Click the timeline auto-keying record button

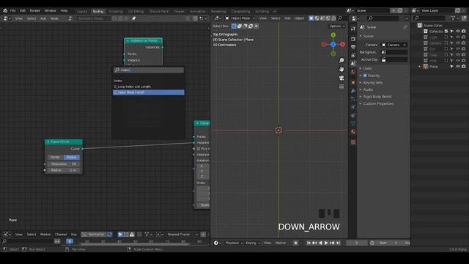pyautogui.click(x=295, y=243)
